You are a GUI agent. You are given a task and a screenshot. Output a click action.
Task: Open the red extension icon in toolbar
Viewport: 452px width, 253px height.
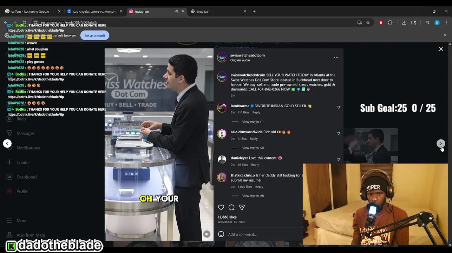[x=381, y=22]
